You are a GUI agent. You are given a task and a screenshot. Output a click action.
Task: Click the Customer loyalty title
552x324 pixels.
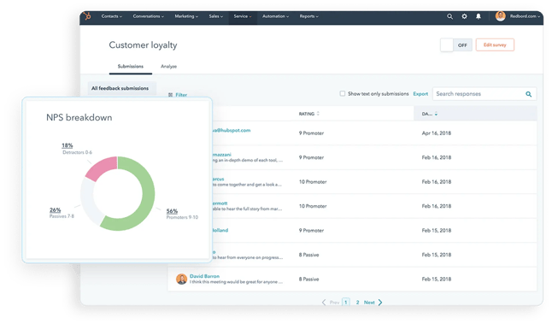143,45
